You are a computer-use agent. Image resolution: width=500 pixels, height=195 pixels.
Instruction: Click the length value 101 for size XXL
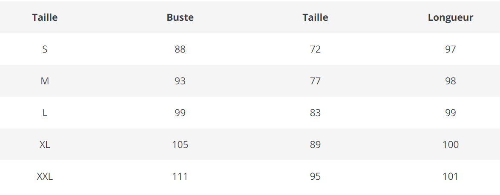tap(450, 176)
